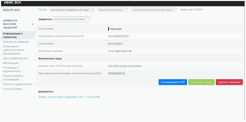Go to Ежегодные сведения section
Image resolution: width=246 pixels, height=122 pixels.
(16, 42)
